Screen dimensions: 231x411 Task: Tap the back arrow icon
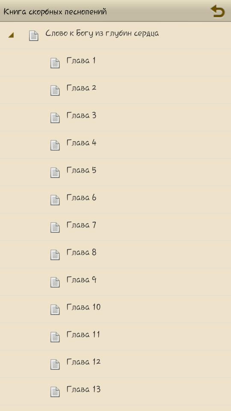pos(217,11)
